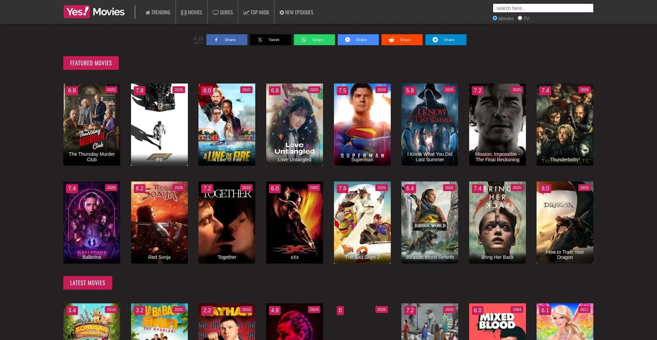
Task: Click the Featured Movies heading
Action: [91, 63]
